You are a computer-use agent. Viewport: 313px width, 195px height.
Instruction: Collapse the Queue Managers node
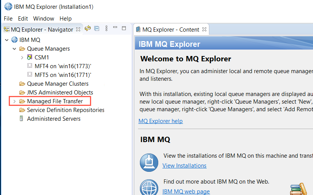[x=14, y=49]
